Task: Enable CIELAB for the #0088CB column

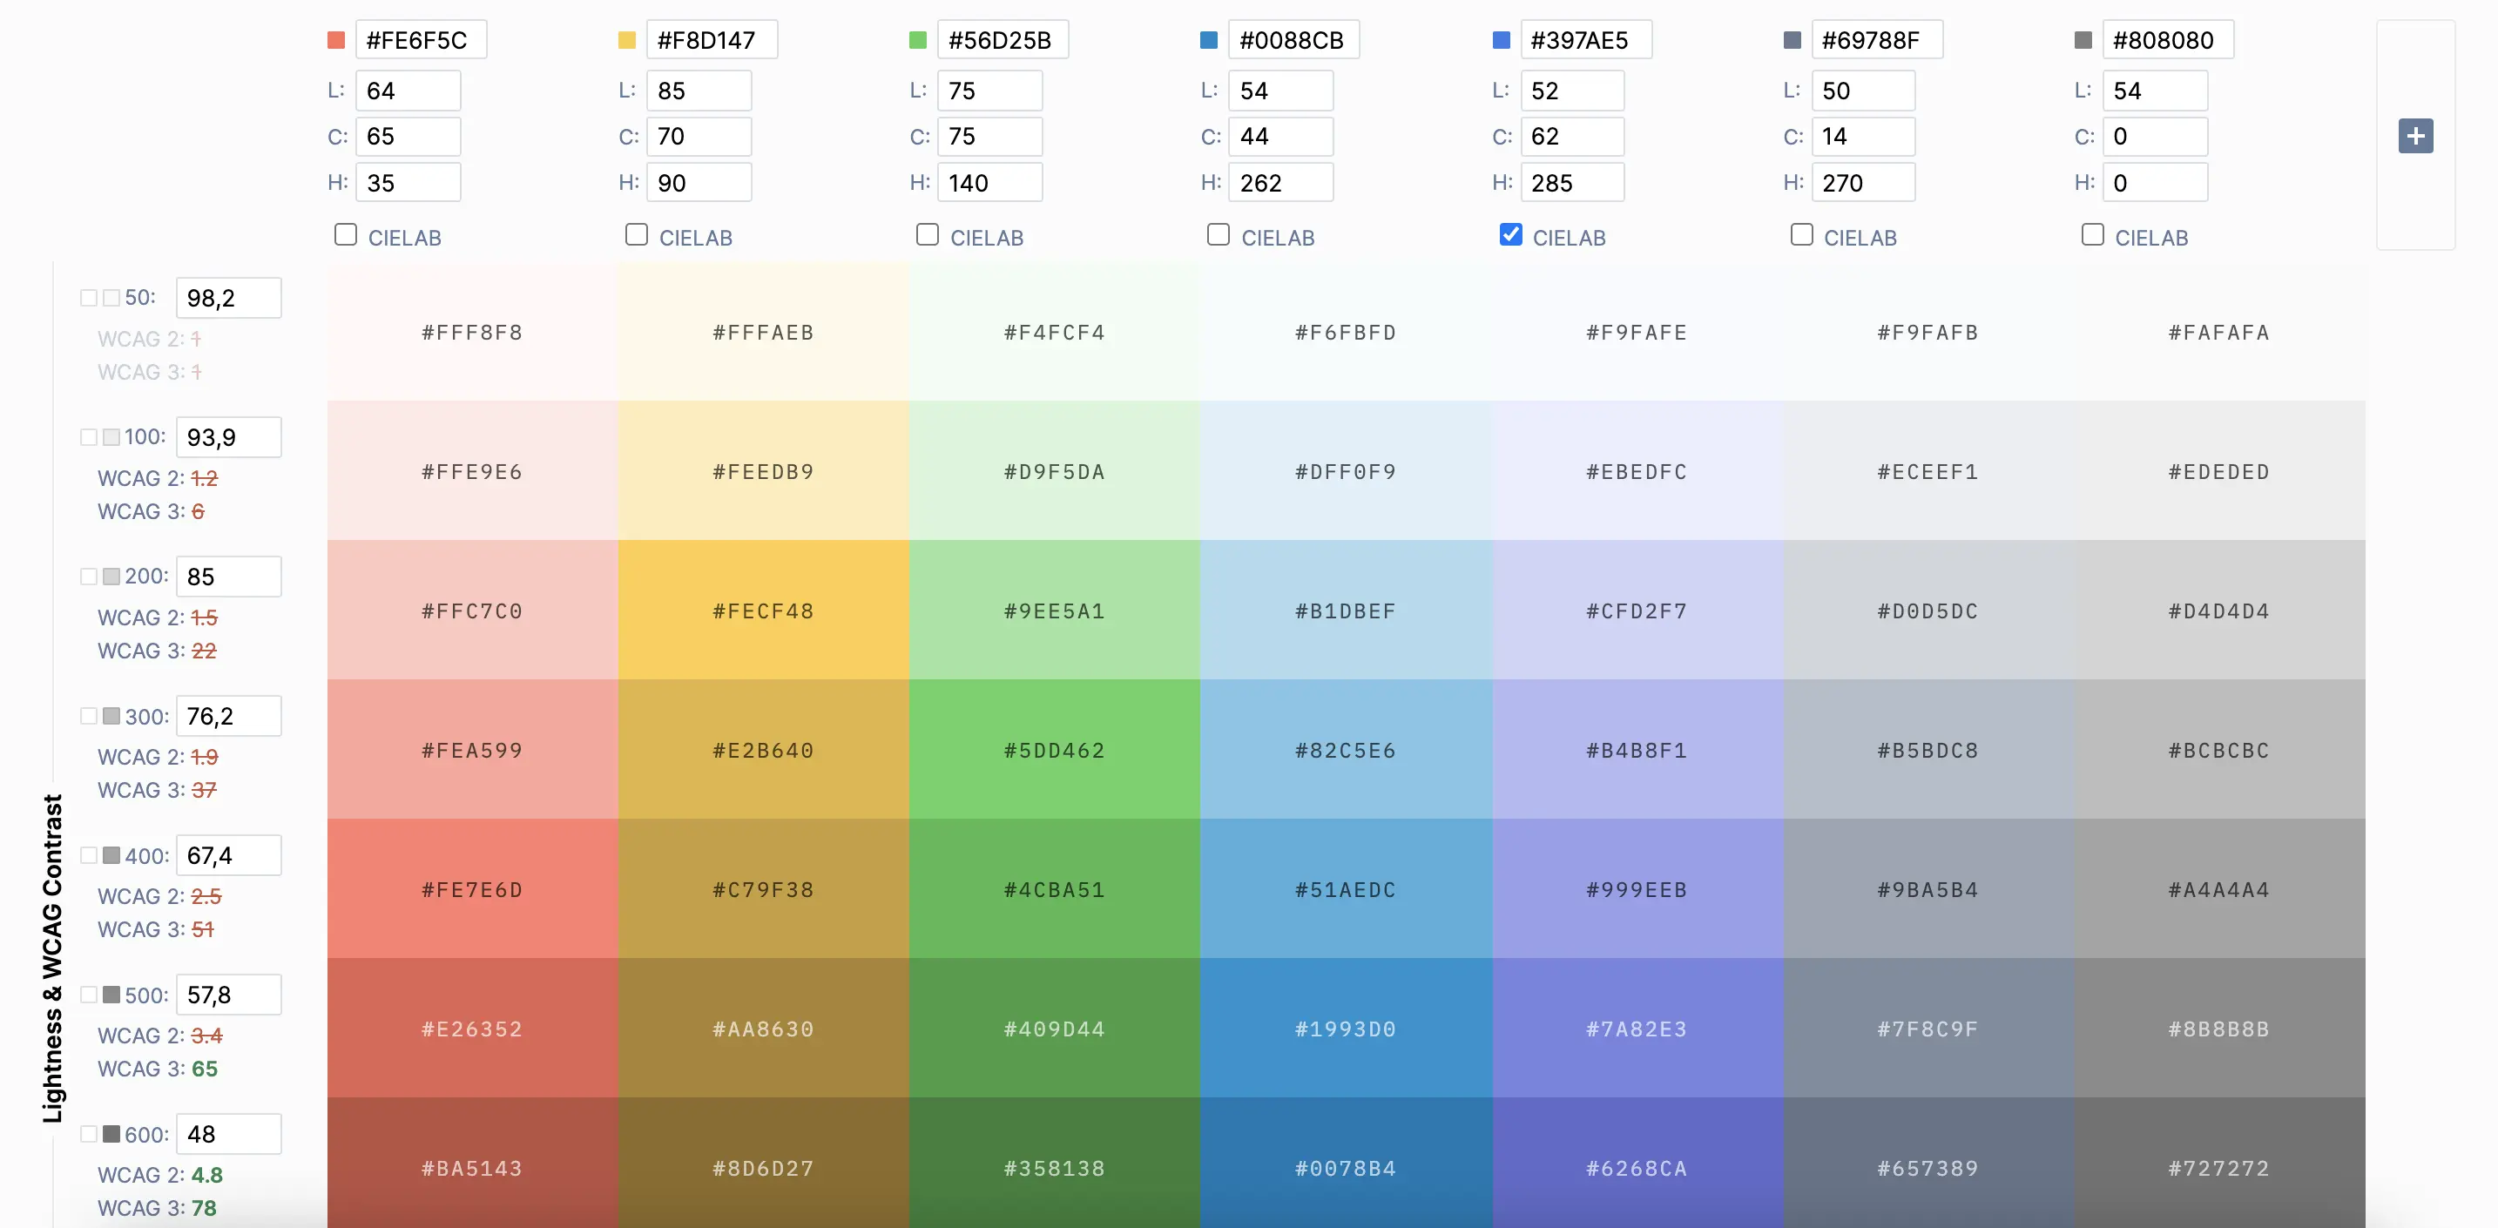Action: tap(1218, 235)
